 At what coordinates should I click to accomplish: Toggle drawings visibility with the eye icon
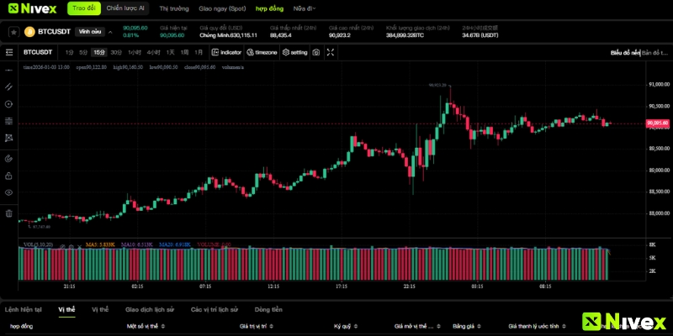click(8, 192)
